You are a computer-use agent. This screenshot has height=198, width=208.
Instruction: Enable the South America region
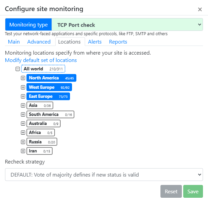(x=50, y=114)
